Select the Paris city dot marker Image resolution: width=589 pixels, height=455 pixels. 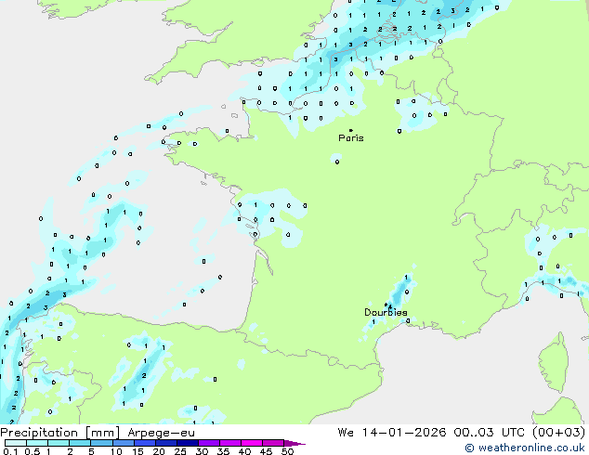pyautogui.click(x=351, y=130)
